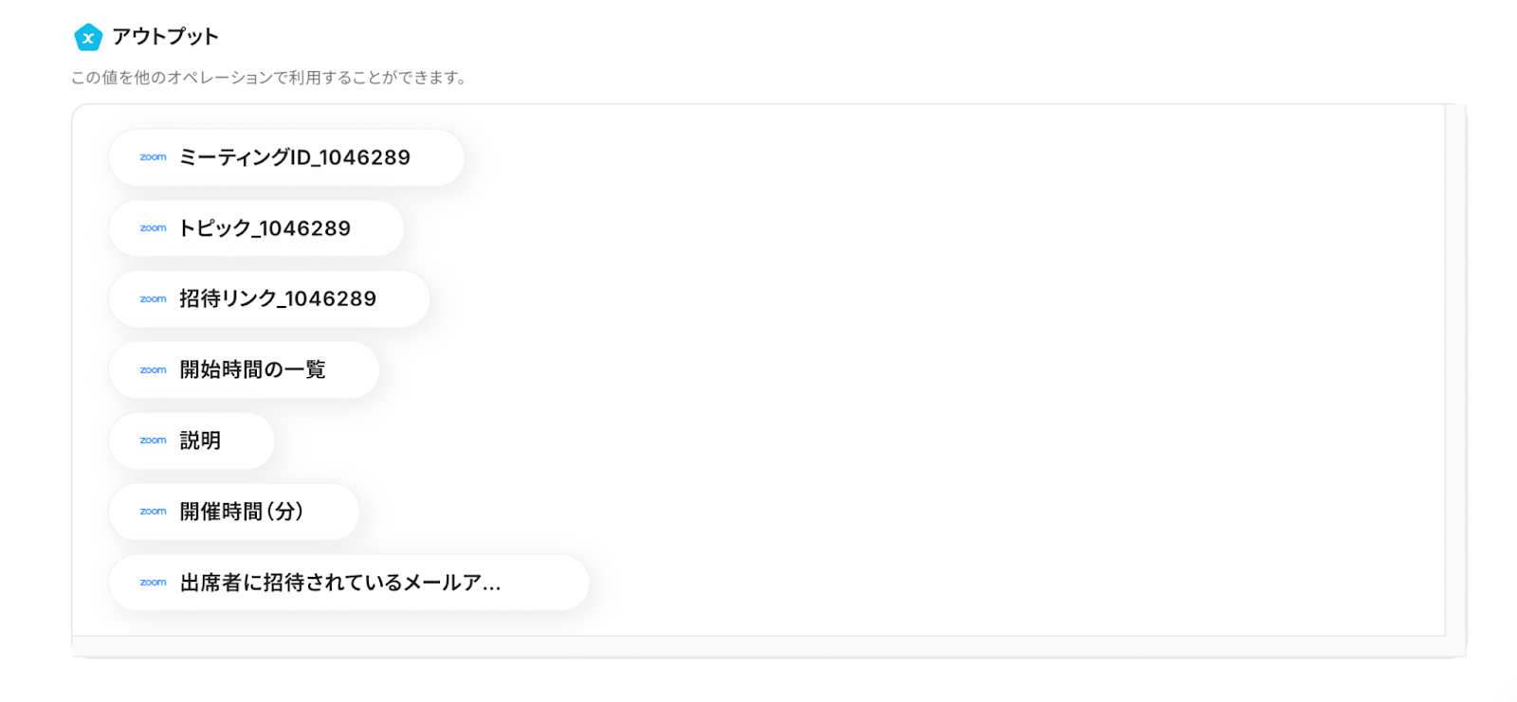Viewport: 1517px width, 702px height.
Task: Click the Zoom icon next to ミーティングID_1046289
Action: [153, 157]
